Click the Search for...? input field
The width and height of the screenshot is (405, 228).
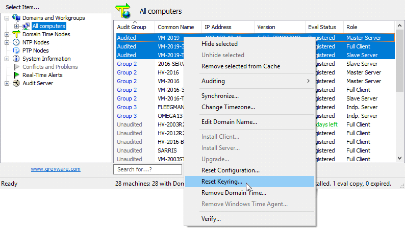point(148,169)
